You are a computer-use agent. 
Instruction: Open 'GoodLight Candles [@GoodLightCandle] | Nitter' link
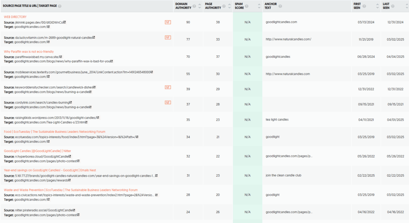[x=37, y=151]
